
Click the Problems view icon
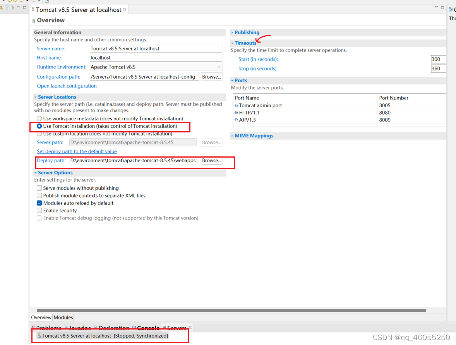(x=33, y=328)
